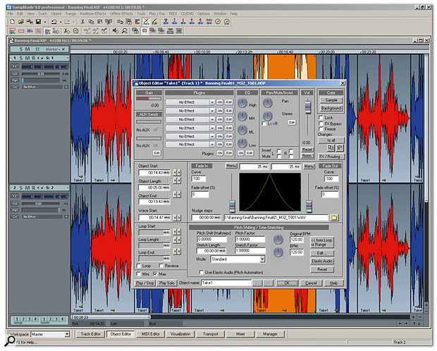Click the crossfade Edit icon beside Auto crossfade
The height and width of the screenshot is (351, 437).
point(154,21)
